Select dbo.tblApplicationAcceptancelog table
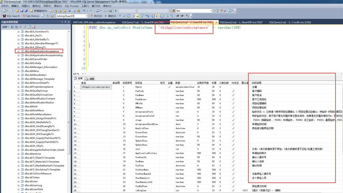This screenshot has height=193, width=343. (x=43, y=55)
